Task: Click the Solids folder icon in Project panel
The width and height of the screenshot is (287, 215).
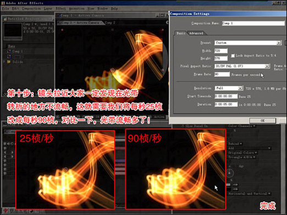Action: coord(9,62)
